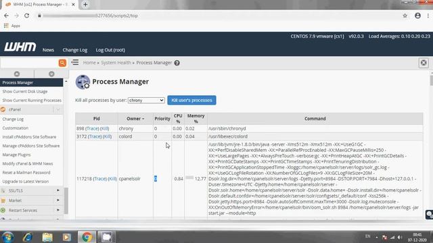Expand the cPanel section chevron
This screenshot has width=433, height=243.
click(58, 109)
